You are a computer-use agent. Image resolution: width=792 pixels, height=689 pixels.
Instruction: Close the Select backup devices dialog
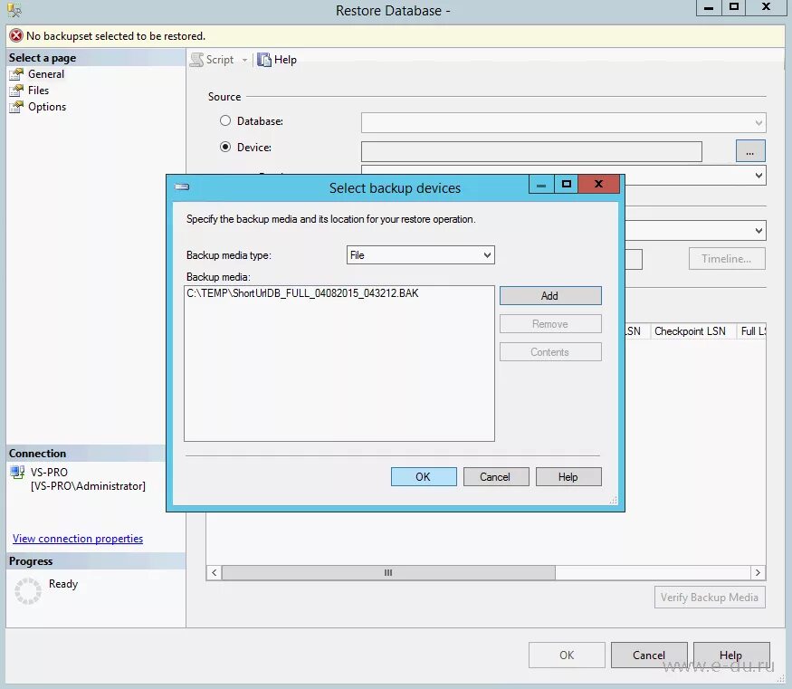(x=599, y=185)
